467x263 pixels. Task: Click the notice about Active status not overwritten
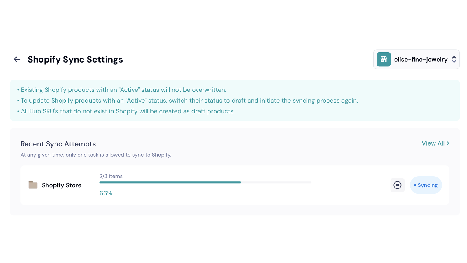tap(122, 90)
